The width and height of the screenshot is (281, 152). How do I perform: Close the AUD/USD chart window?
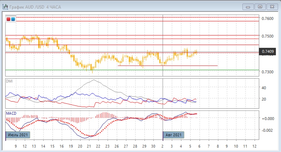(271, 7)
